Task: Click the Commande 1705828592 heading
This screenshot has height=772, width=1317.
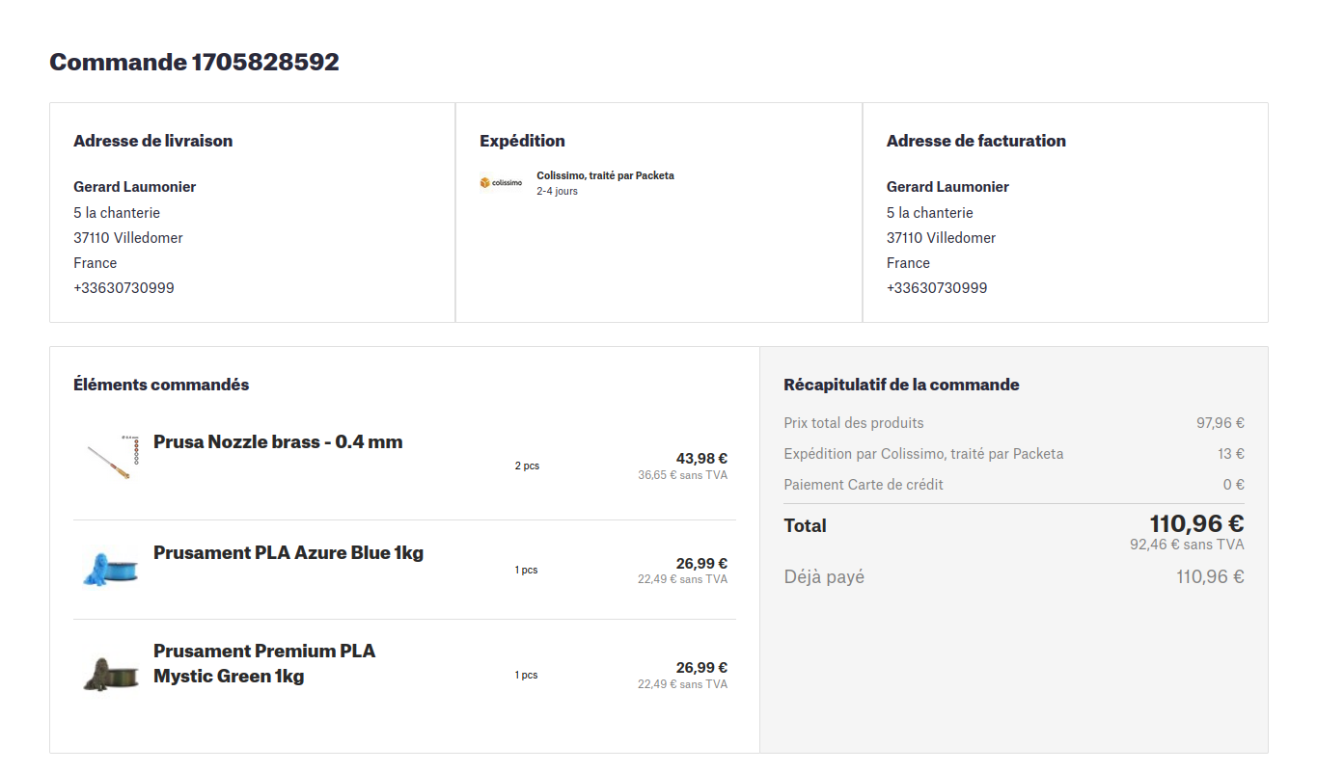Action: 194,63
